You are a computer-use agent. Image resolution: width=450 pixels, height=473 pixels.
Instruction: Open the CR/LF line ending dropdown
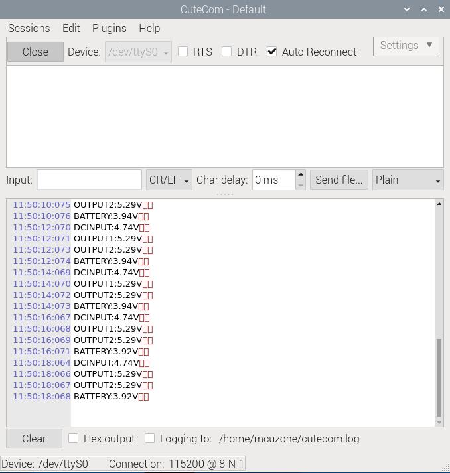[x=169, y=180]
